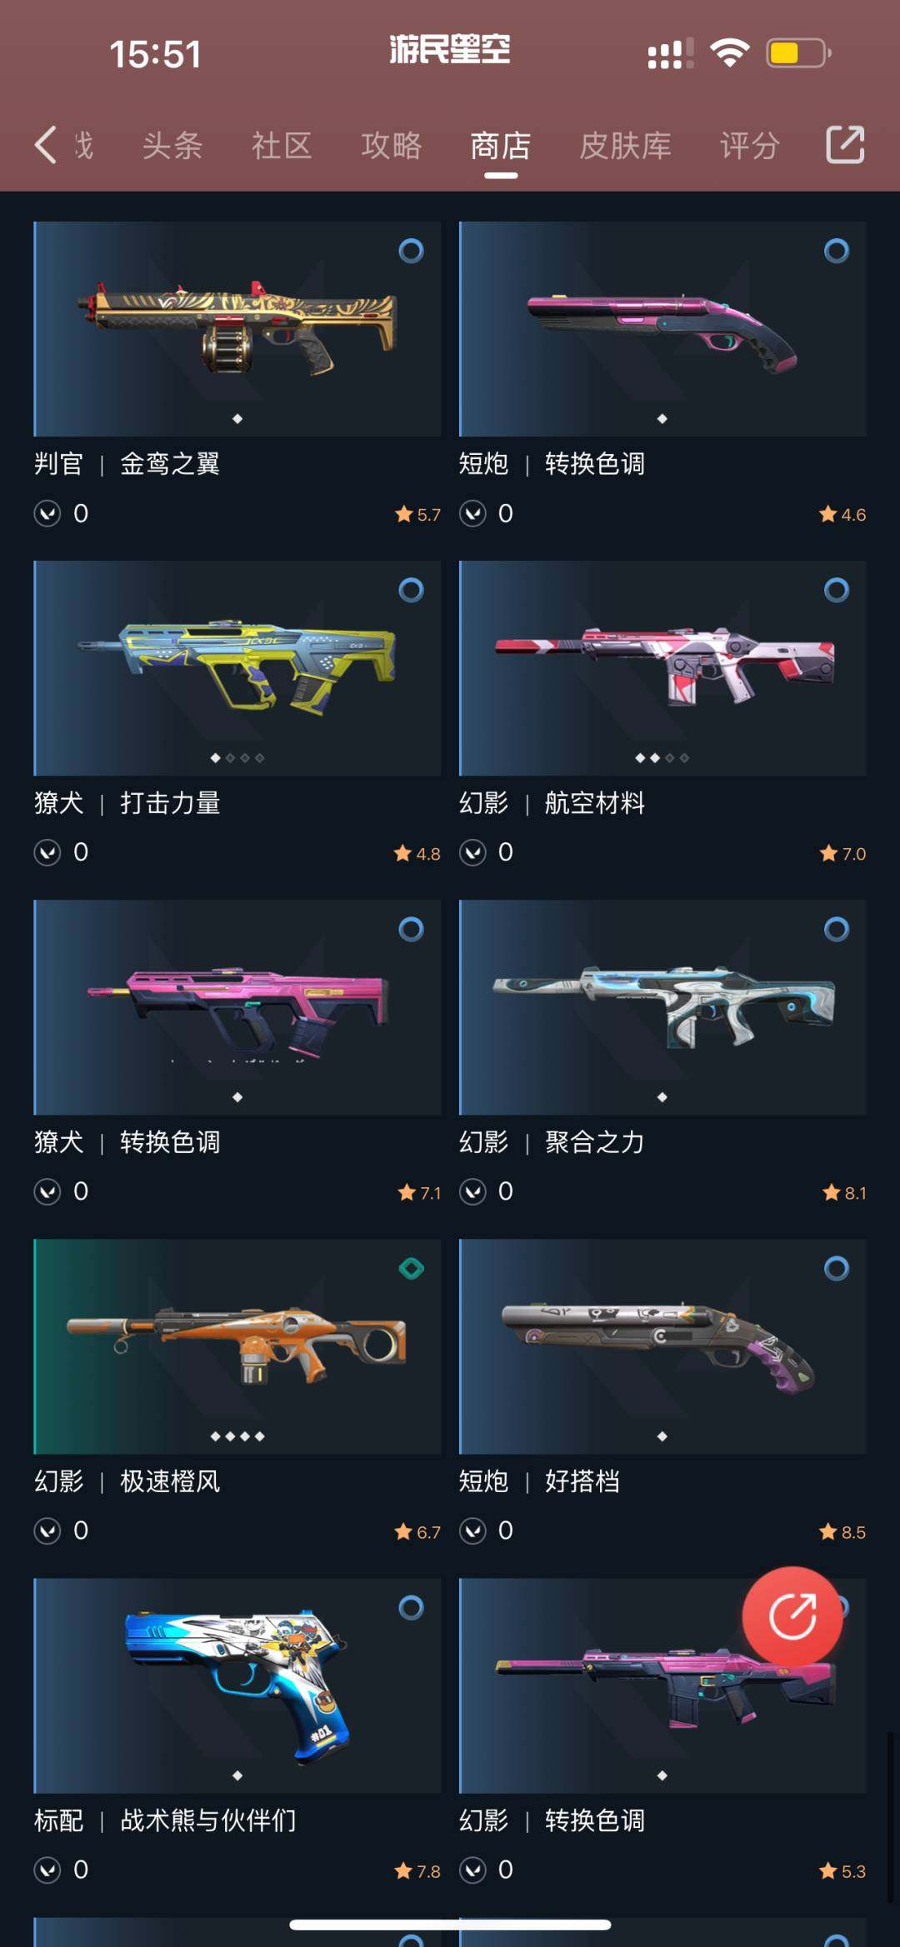Switch variant dots on 航空材料 skin
The width and height of the screenshot is (900, 1947).
662,758
